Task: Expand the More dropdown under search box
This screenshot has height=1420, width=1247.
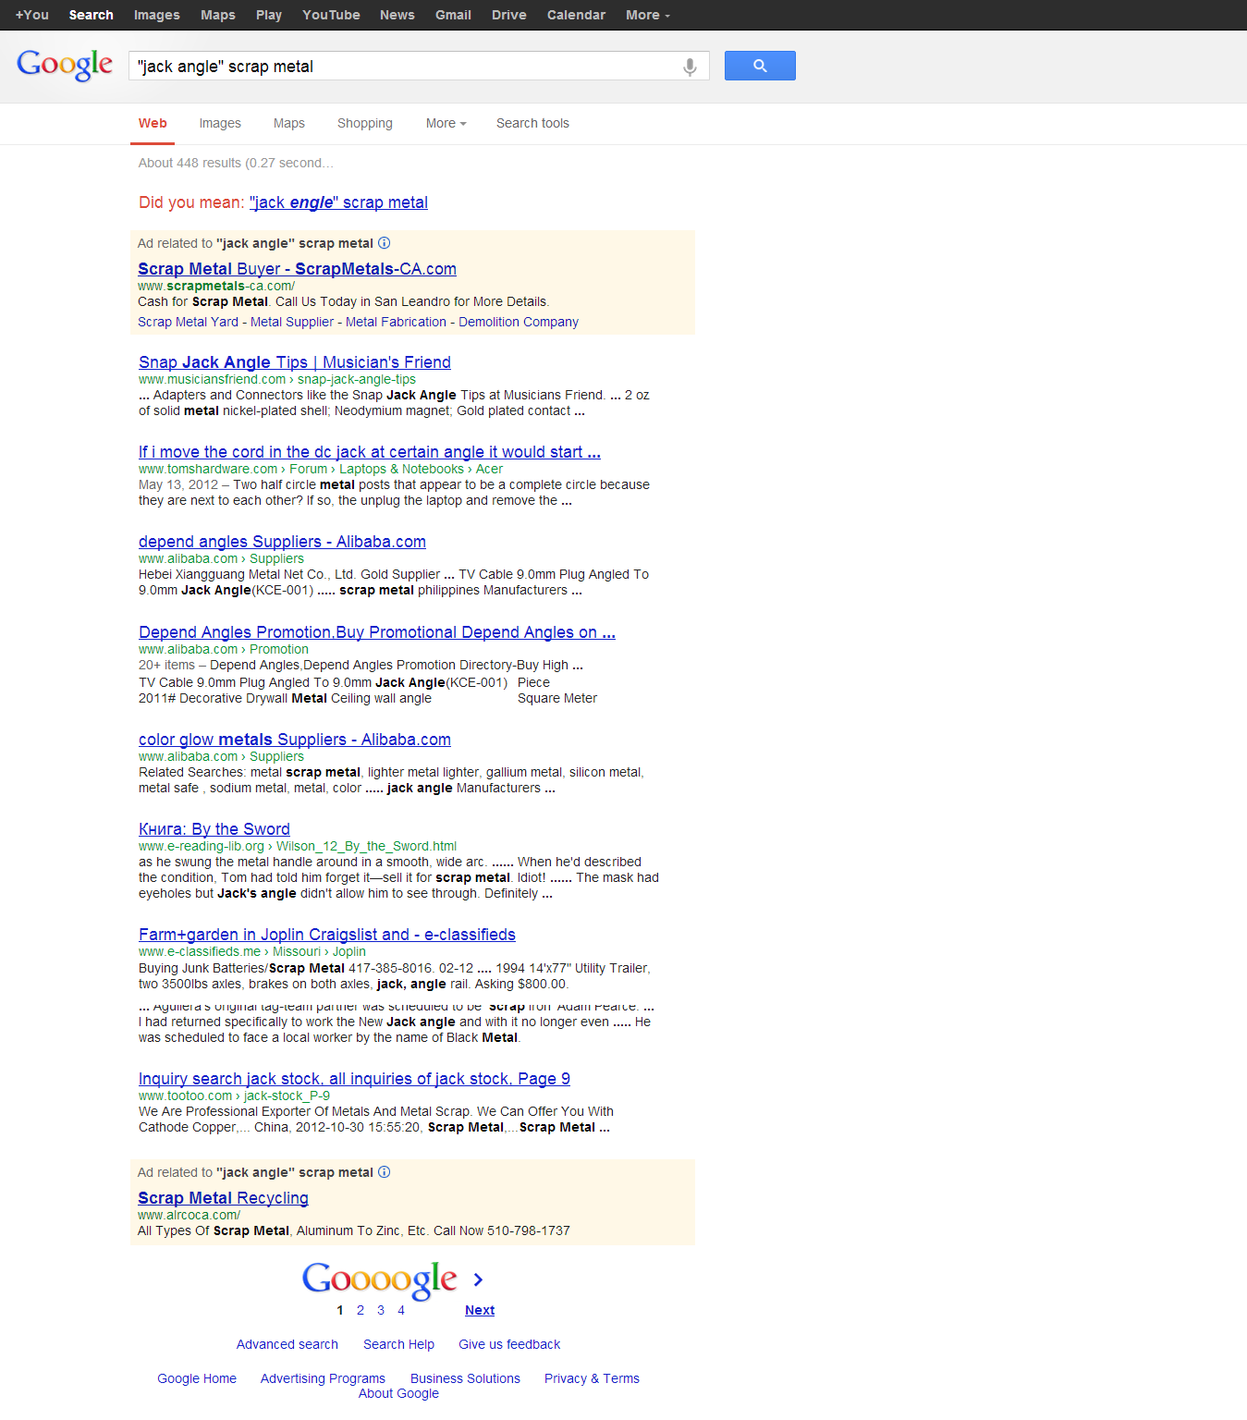Action: 446,123
